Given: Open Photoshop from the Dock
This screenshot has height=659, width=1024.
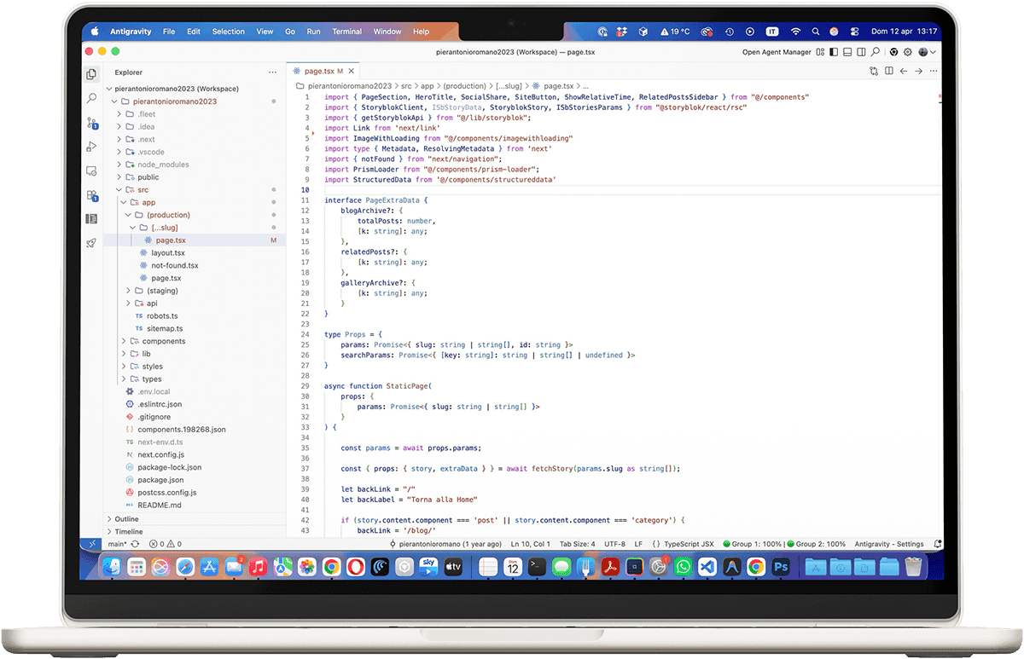Looking at the screenshot, I should 779,566.
